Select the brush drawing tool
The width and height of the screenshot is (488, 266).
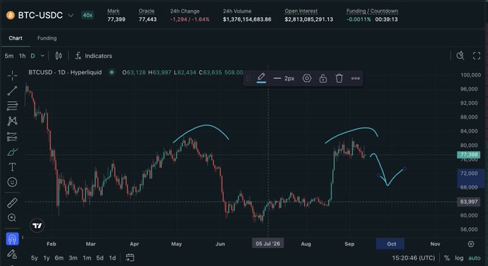[x=12, y=152]
